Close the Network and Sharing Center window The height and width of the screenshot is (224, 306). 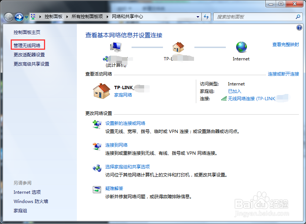tap(295, 4)
